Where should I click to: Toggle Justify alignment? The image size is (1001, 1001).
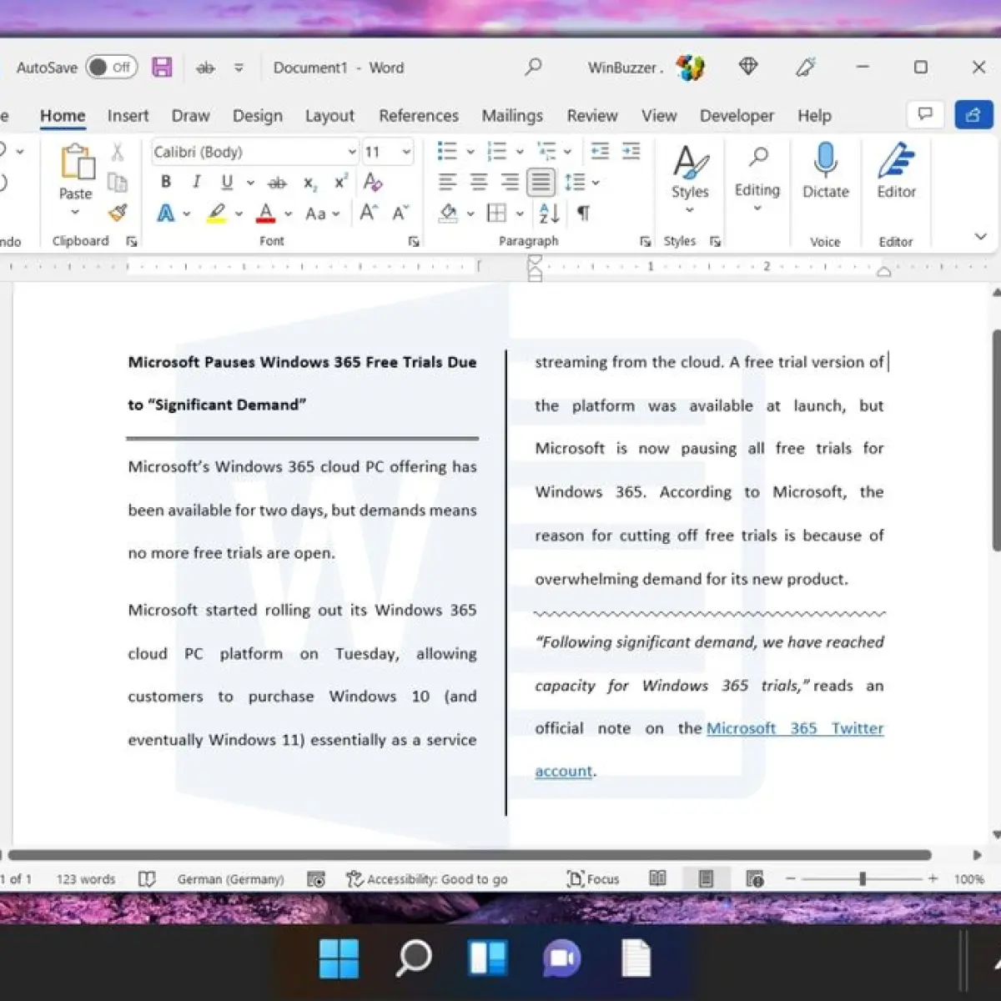point(541,182)
